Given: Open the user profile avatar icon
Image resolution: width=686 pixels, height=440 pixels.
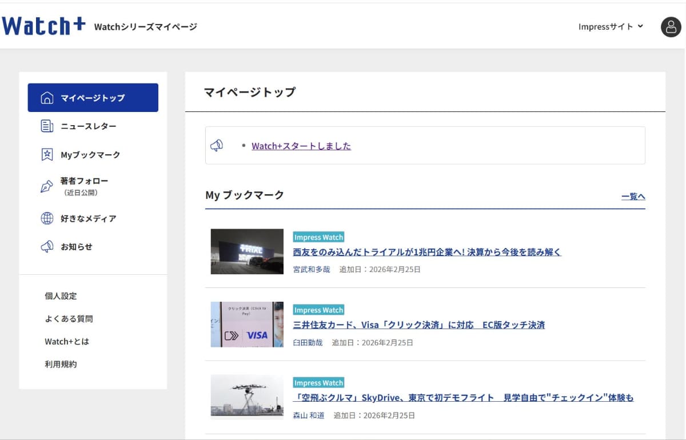Looking at the screenshot, I should click(670, 26).
